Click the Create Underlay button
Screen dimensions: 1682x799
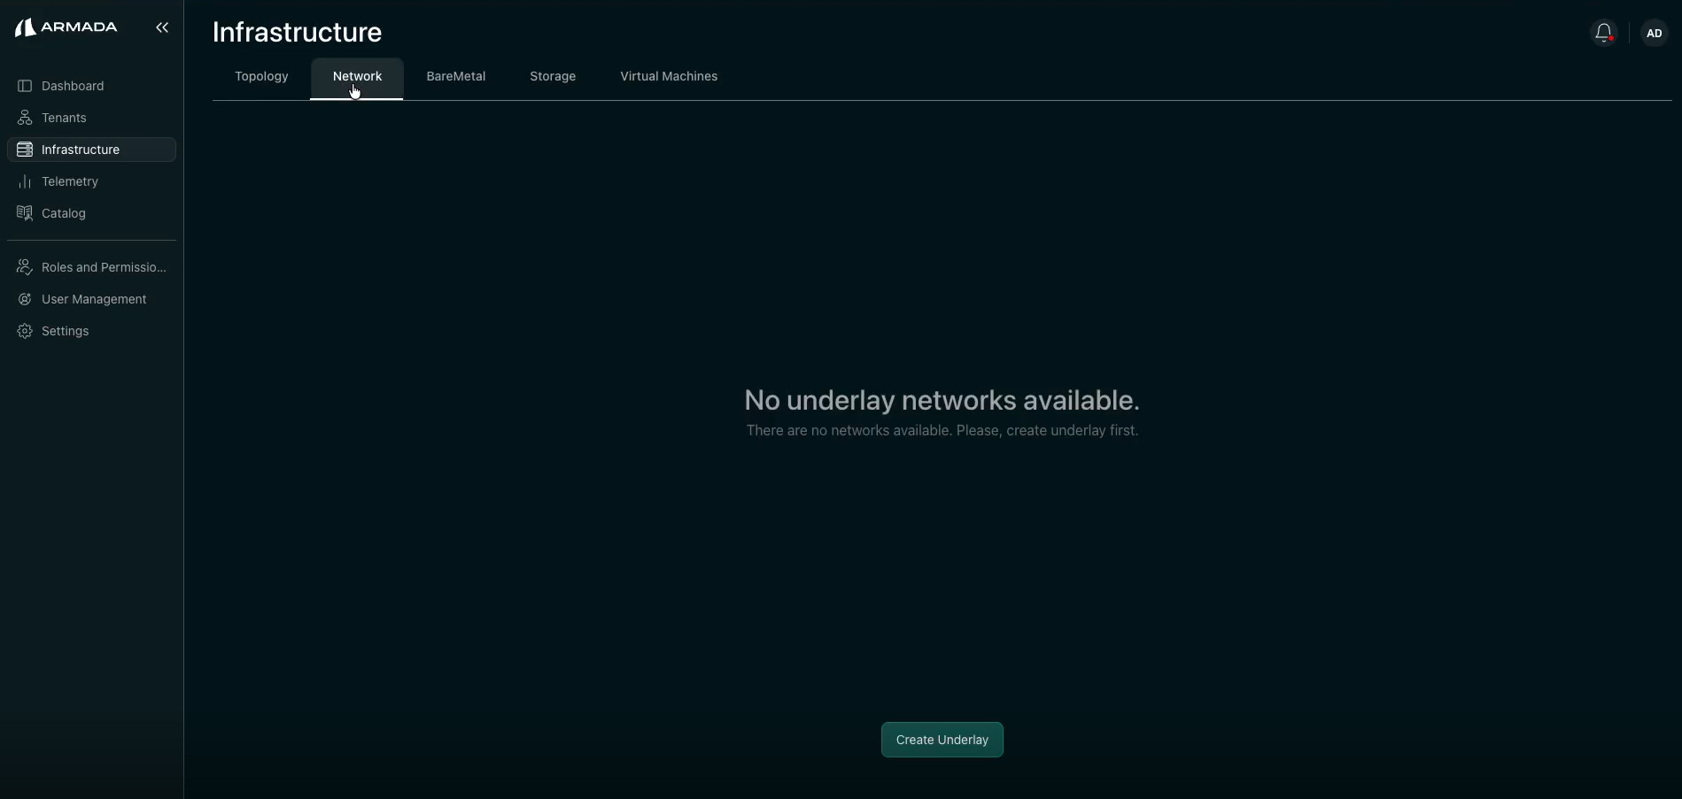coord(941,740)
